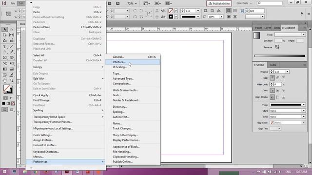
Task: Select Butt Cap toggle in Stroke panel
Action: (x=272, y=78)
